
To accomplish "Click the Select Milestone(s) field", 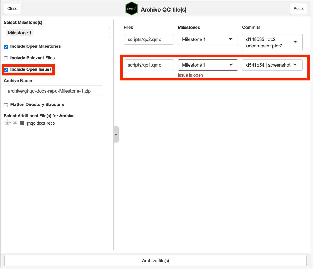I will point(57,33).
